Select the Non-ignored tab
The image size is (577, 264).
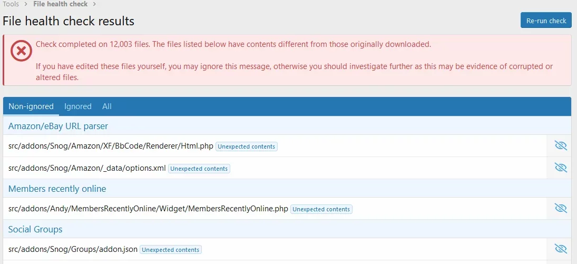click(x=31, y=106)
